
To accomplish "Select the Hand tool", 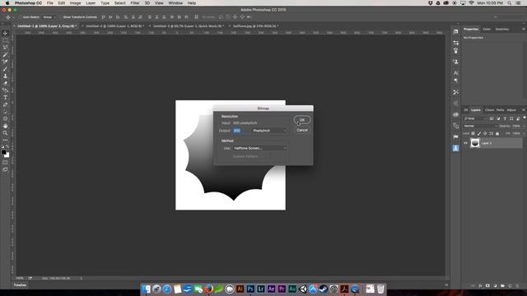I will [5, 126].
